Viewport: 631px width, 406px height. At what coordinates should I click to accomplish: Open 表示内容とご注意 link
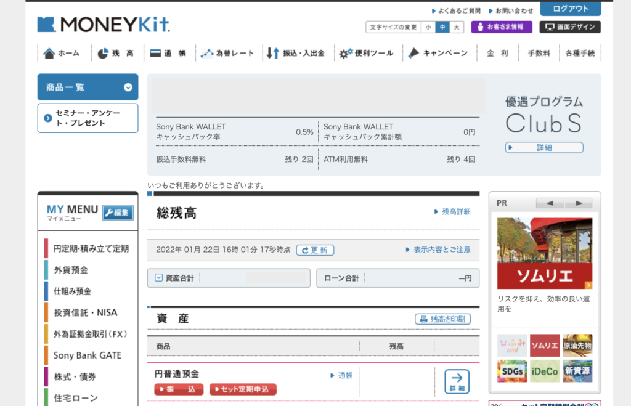pos(438,250)
